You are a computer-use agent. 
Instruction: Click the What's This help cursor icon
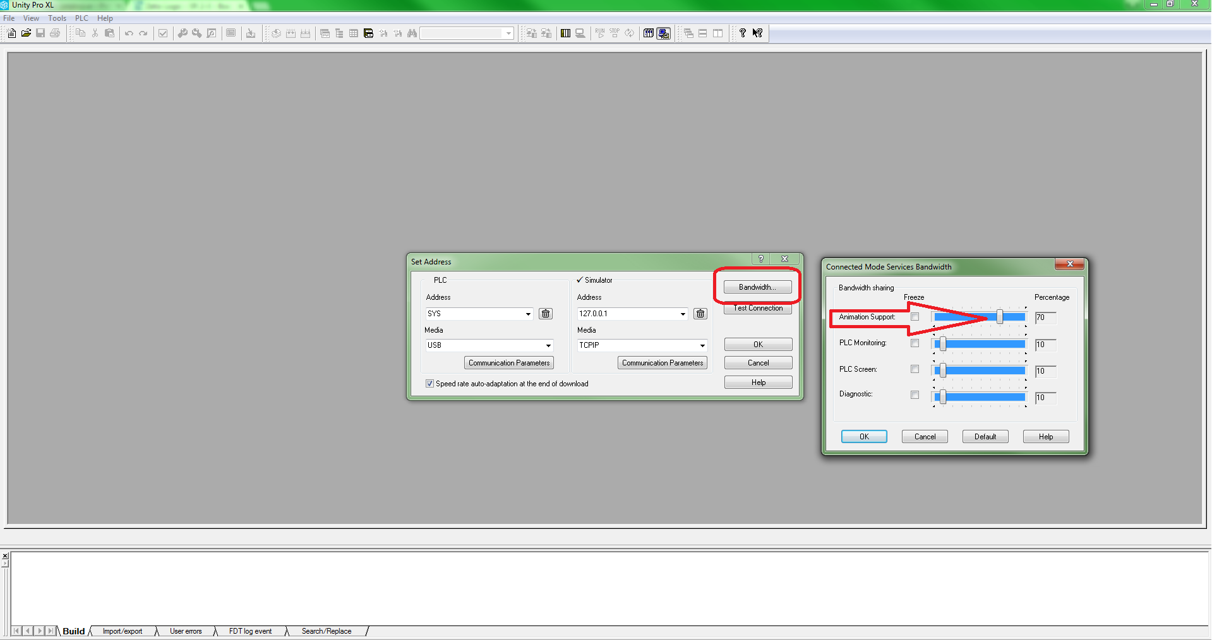[x=758, y=33]
